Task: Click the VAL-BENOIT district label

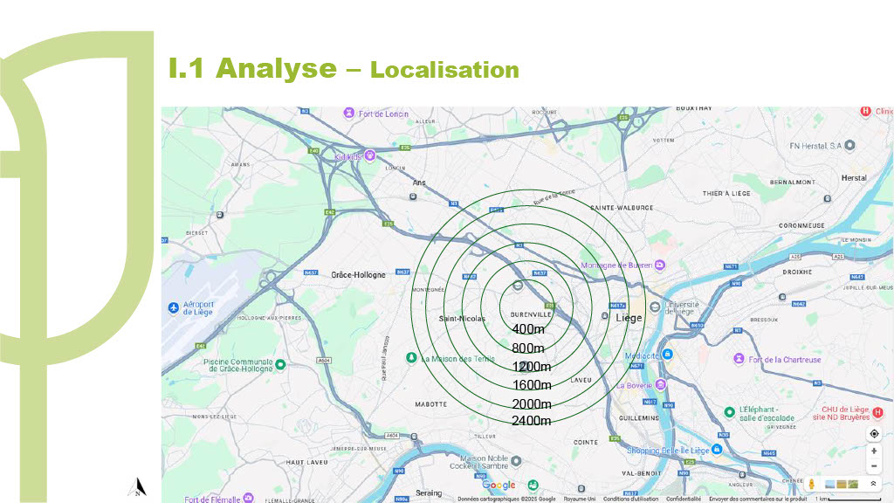Action: [x=642, y=473]
